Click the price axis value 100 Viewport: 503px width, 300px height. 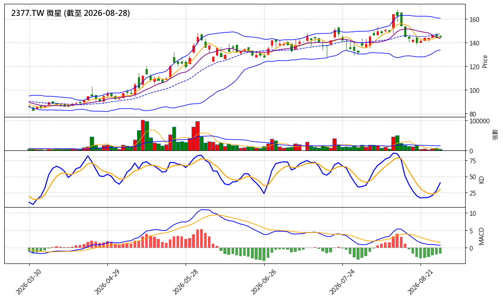(474, 91)
